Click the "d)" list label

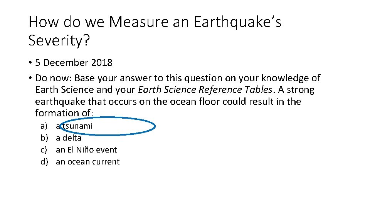click(x=44, y=162)
